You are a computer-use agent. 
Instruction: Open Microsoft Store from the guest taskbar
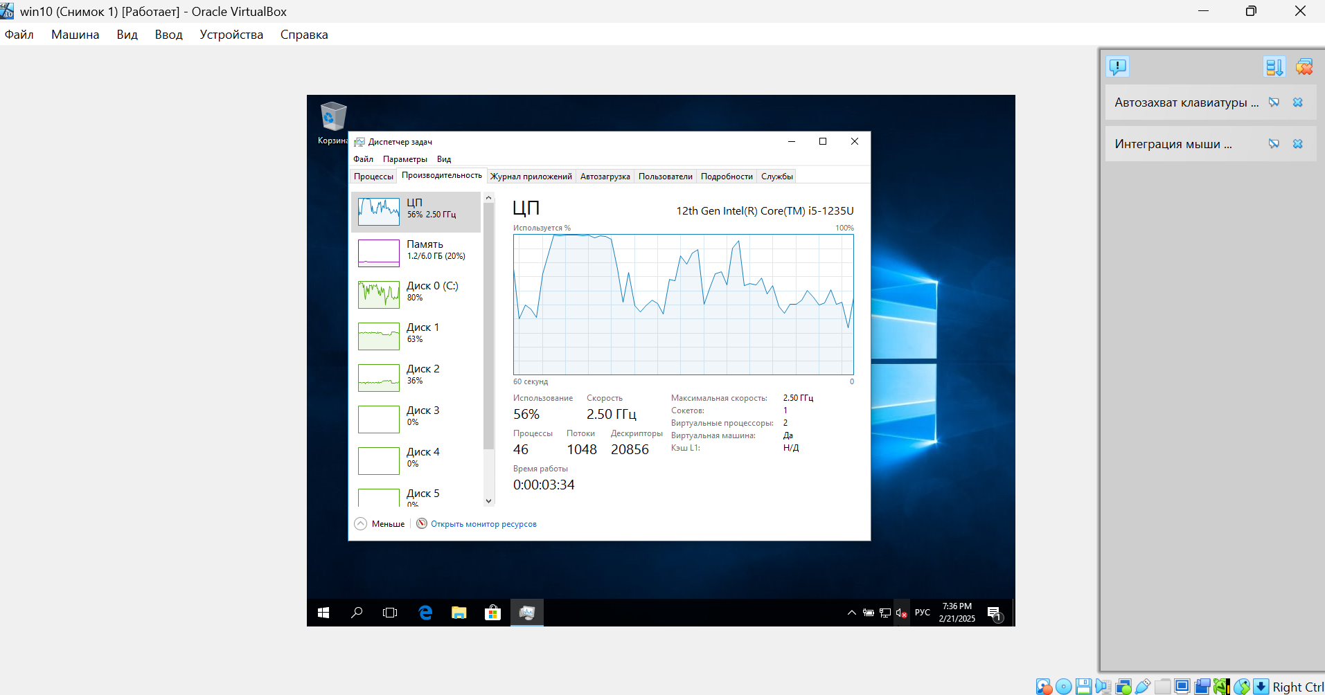coord(492,613)
